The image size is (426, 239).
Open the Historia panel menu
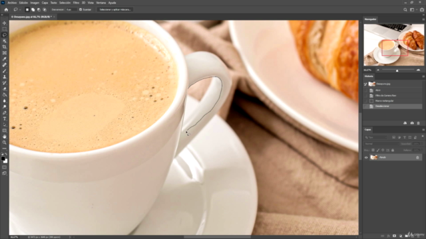[x=423, y=76]
